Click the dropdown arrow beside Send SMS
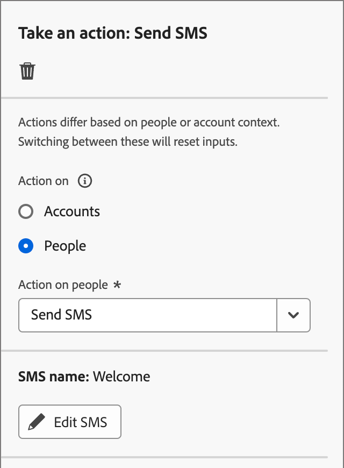This screenshot has height=468, width=344. point(293,315)
